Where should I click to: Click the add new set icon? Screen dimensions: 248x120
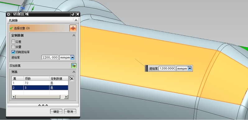click(74, 66)
